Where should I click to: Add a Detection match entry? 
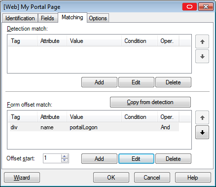coord(99,82)
